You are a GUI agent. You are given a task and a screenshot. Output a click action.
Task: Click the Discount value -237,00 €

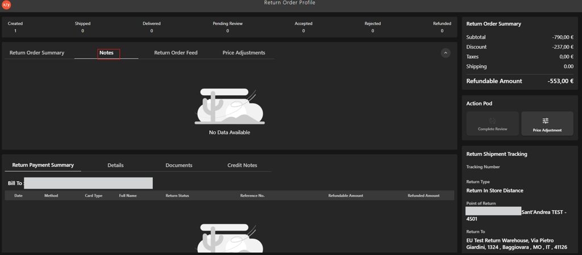click(x=563, y=47)
